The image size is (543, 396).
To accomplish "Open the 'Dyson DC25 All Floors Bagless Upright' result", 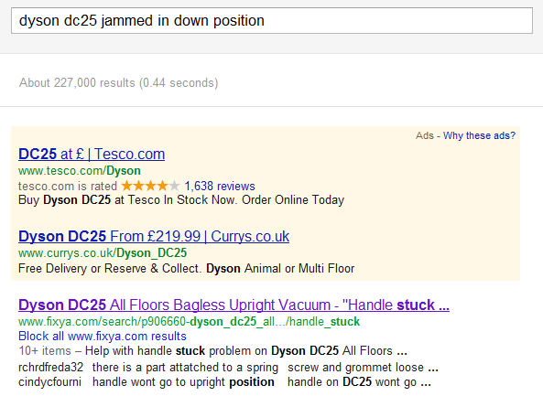I will (233, 305).
